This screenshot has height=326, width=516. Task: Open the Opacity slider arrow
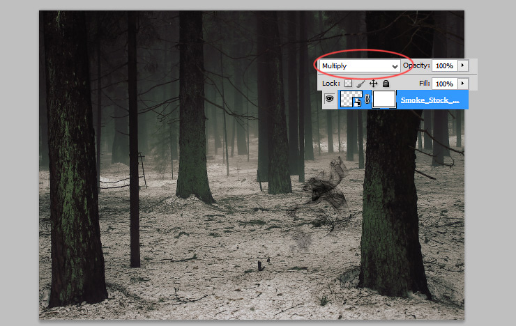(463, 65)
